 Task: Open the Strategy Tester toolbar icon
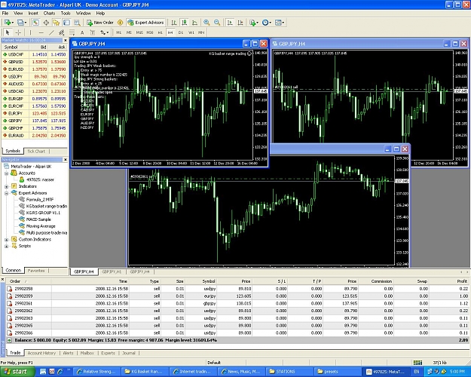pos(77,23)
